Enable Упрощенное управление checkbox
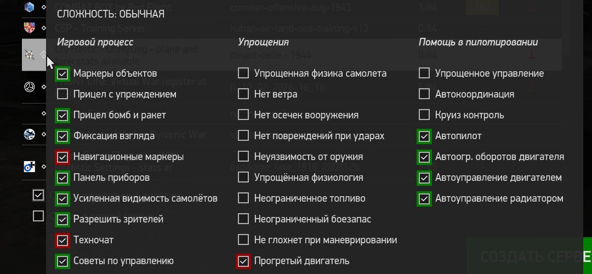This screenshot has height=274, width=592. [424, 73]
